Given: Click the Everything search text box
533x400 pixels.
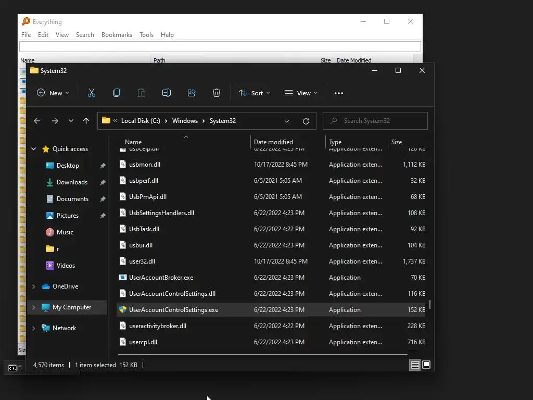Looking at the screenshot, I should tap(220, 46).
